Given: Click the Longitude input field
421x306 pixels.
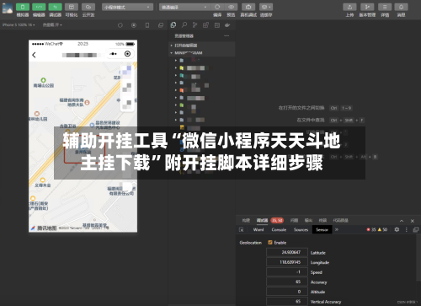Looking at the screenshot, I should click(x=287, y=262).
